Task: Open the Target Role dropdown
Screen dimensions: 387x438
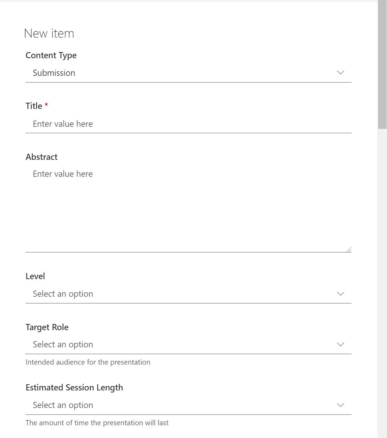Action: pyautogui.click(x=189, y=344)
